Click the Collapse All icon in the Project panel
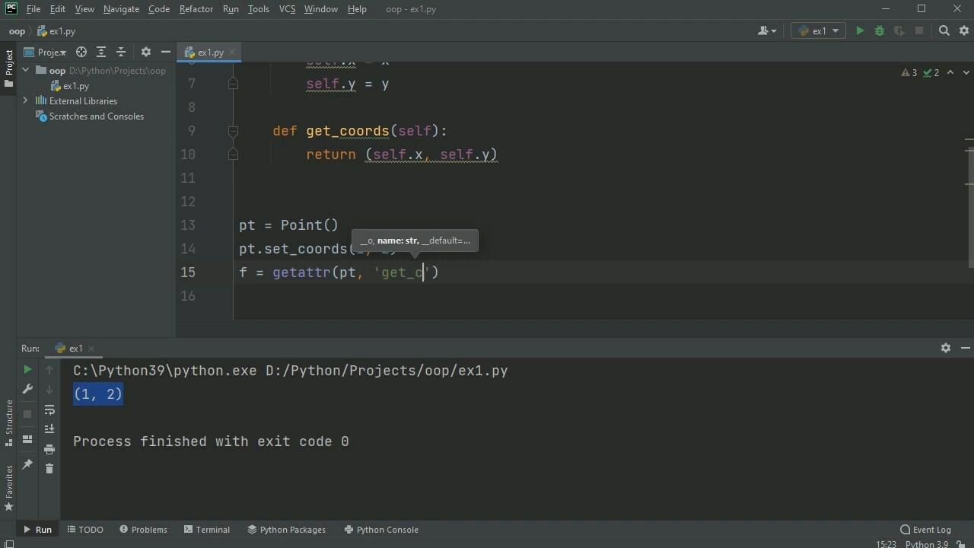Image resolution: width=974 pixels, height=548 pixels. (121, 53)
